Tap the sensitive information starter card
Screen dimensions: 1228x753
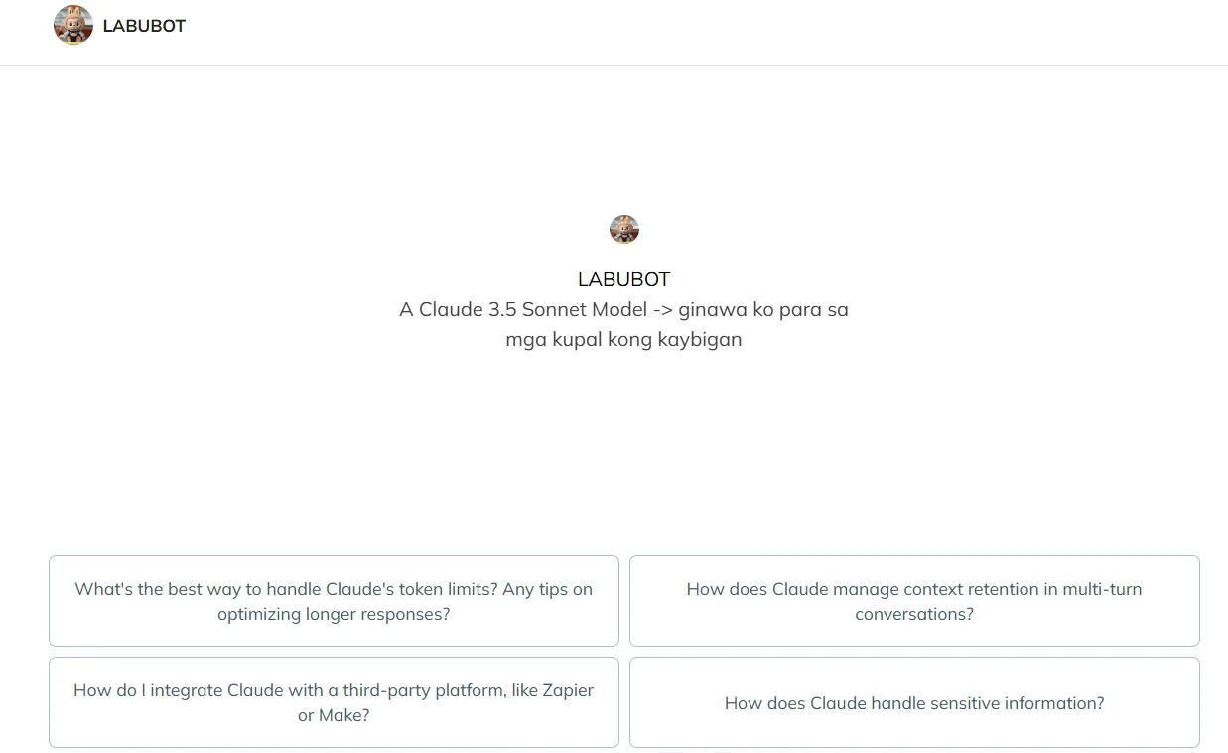[x=914, y=702]
